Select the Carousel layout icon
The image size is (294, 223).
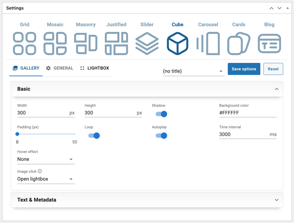point(208,43)
